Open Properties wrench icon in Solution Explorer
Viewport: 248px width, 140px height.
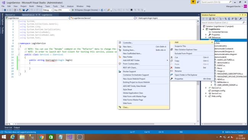[x=241, y=19]
